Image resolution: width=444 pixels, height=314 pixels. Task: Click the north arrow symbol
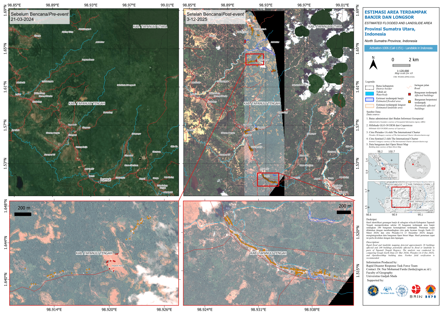tap(373, 63)
